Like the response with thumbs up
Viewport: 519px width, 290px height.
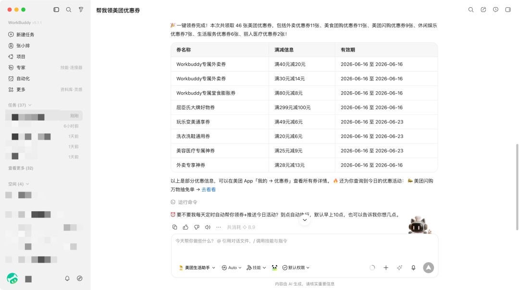pos(185,227)
